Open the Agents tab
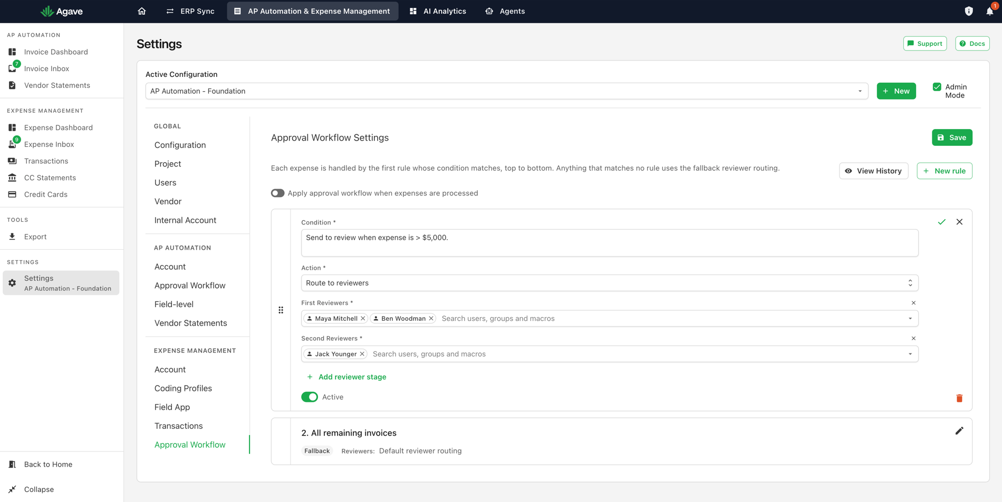 tap(505, 11)
